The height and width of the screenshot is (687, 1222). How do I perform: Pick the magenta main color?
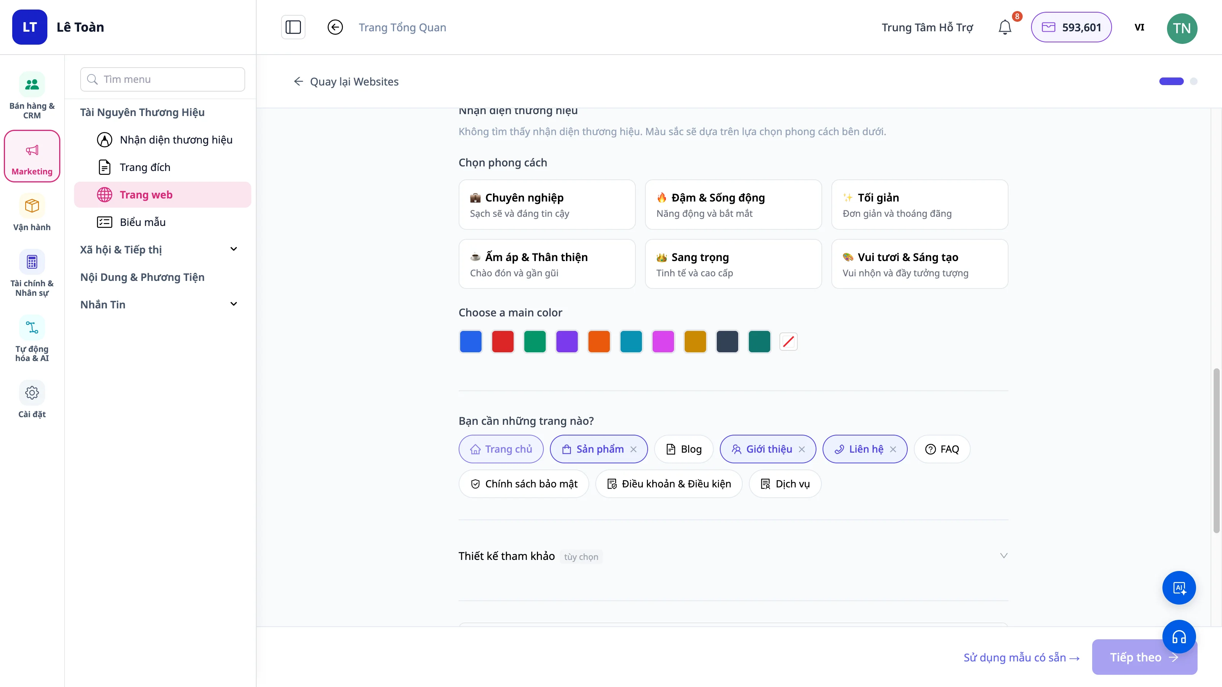pos(663,341)
